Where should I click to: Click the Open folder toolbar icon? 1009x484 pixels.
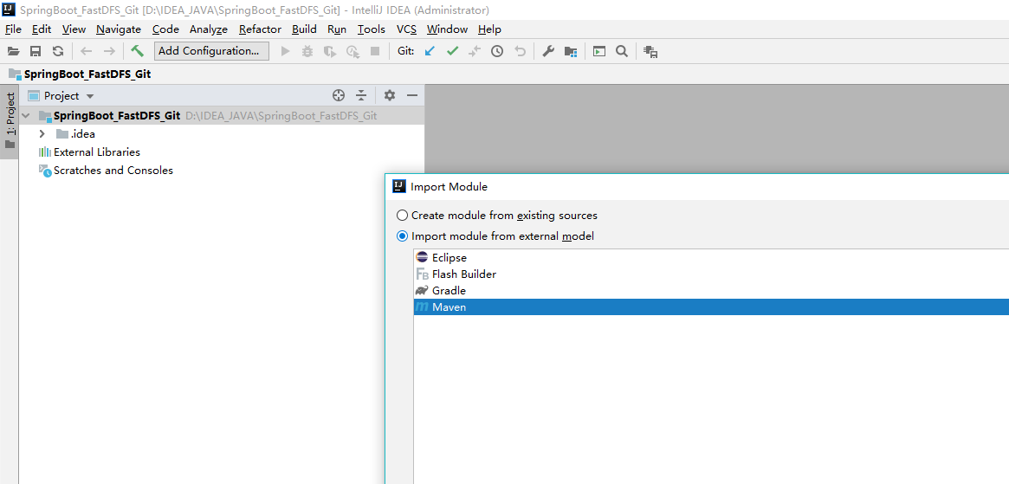click(x=14, y=51)
